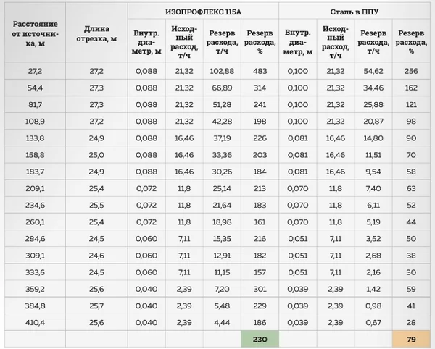Screen dimensions: 435x349
Task: Click the cell with value 66,89
Action: (222, 88)
